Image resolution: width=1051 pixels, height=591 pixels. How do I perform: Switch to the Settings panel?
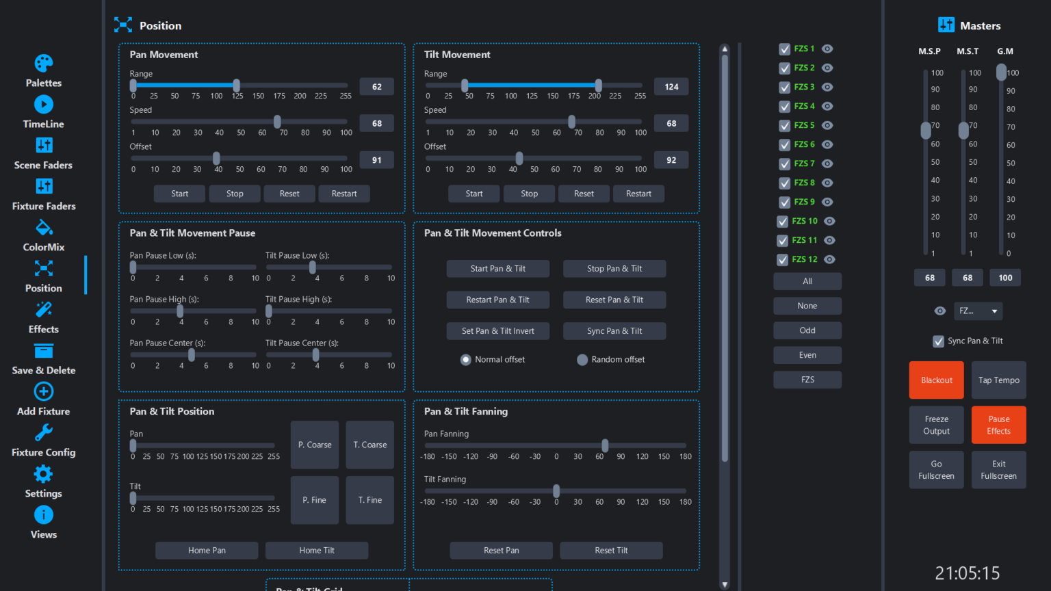tap(43, 473)
